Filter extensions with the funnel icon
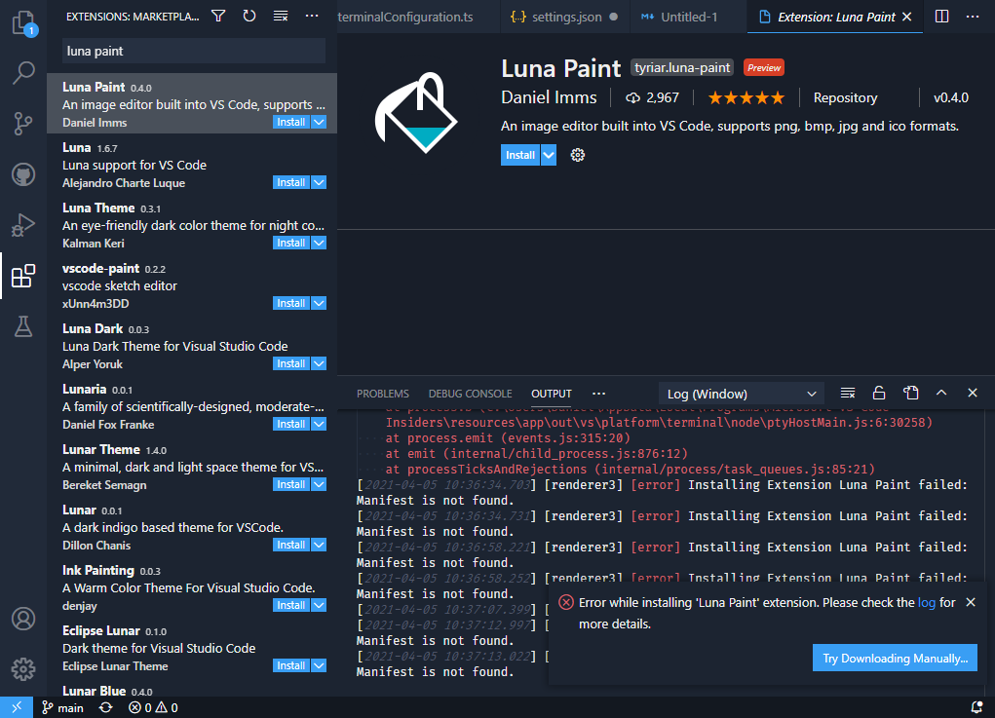This screenshot has height=718, width=995. [218, 16]
